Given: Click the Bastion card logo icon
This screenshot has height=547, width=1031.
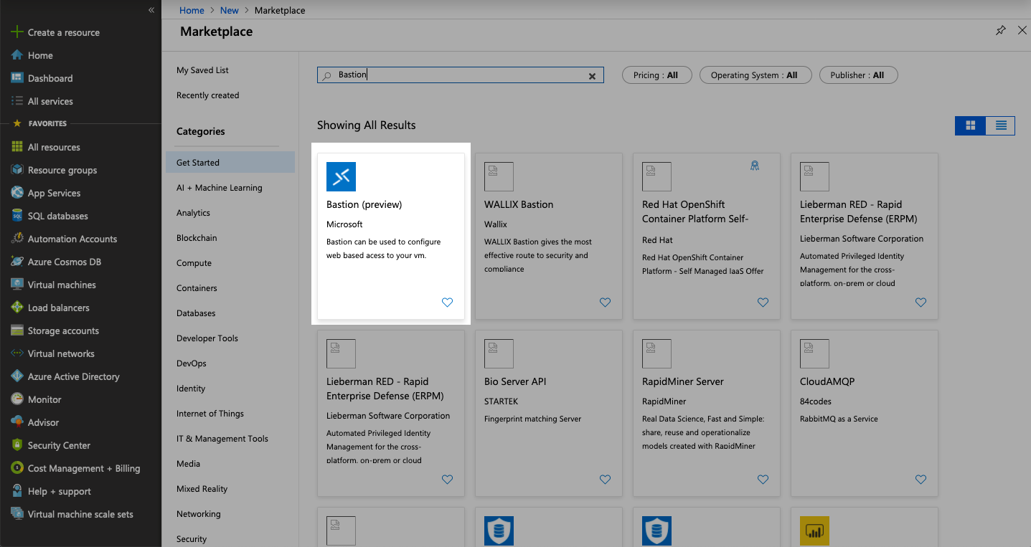Looking at the screenshot, I should pos(341,176).
